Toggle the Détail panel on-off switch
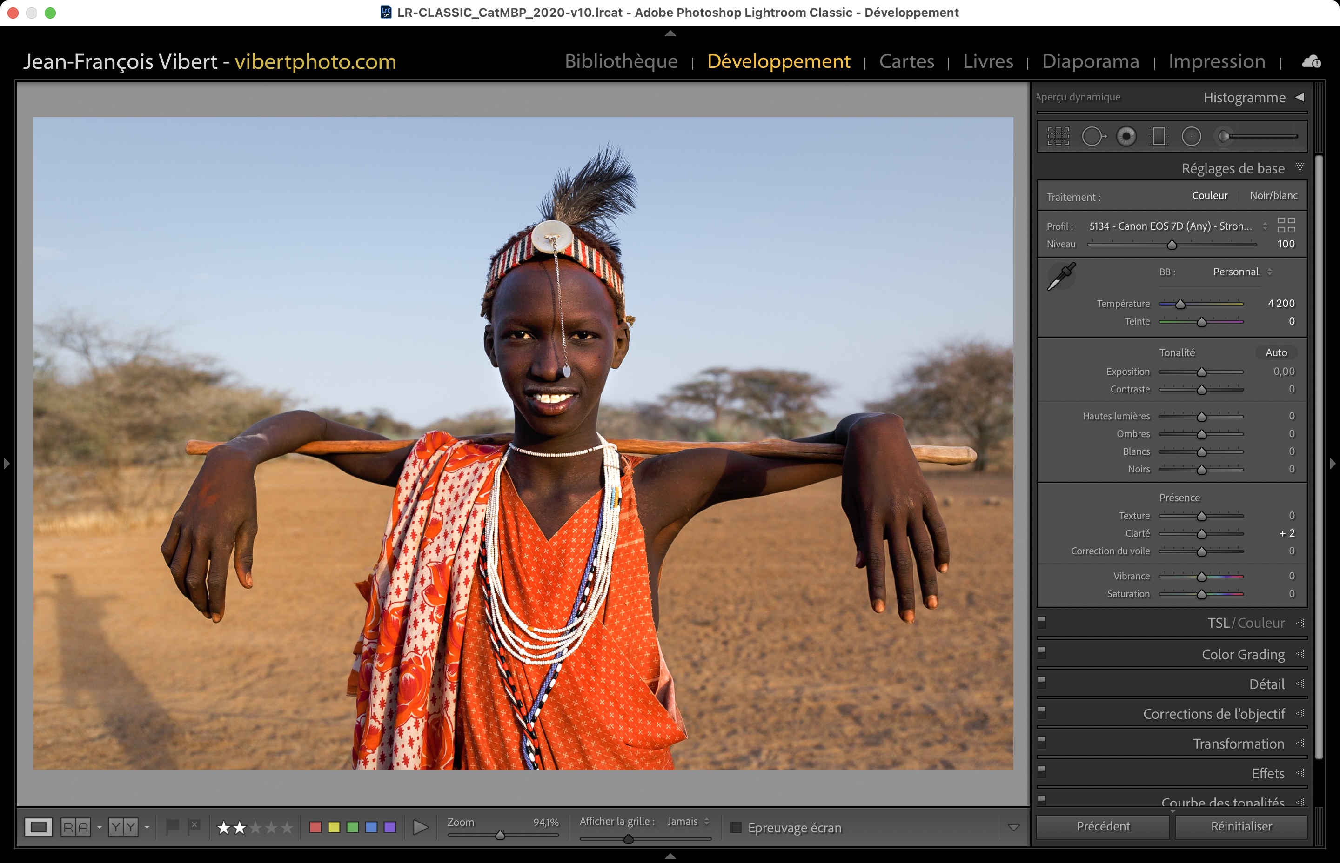This screenshot has height=863, width=1340. [1042, 682]
